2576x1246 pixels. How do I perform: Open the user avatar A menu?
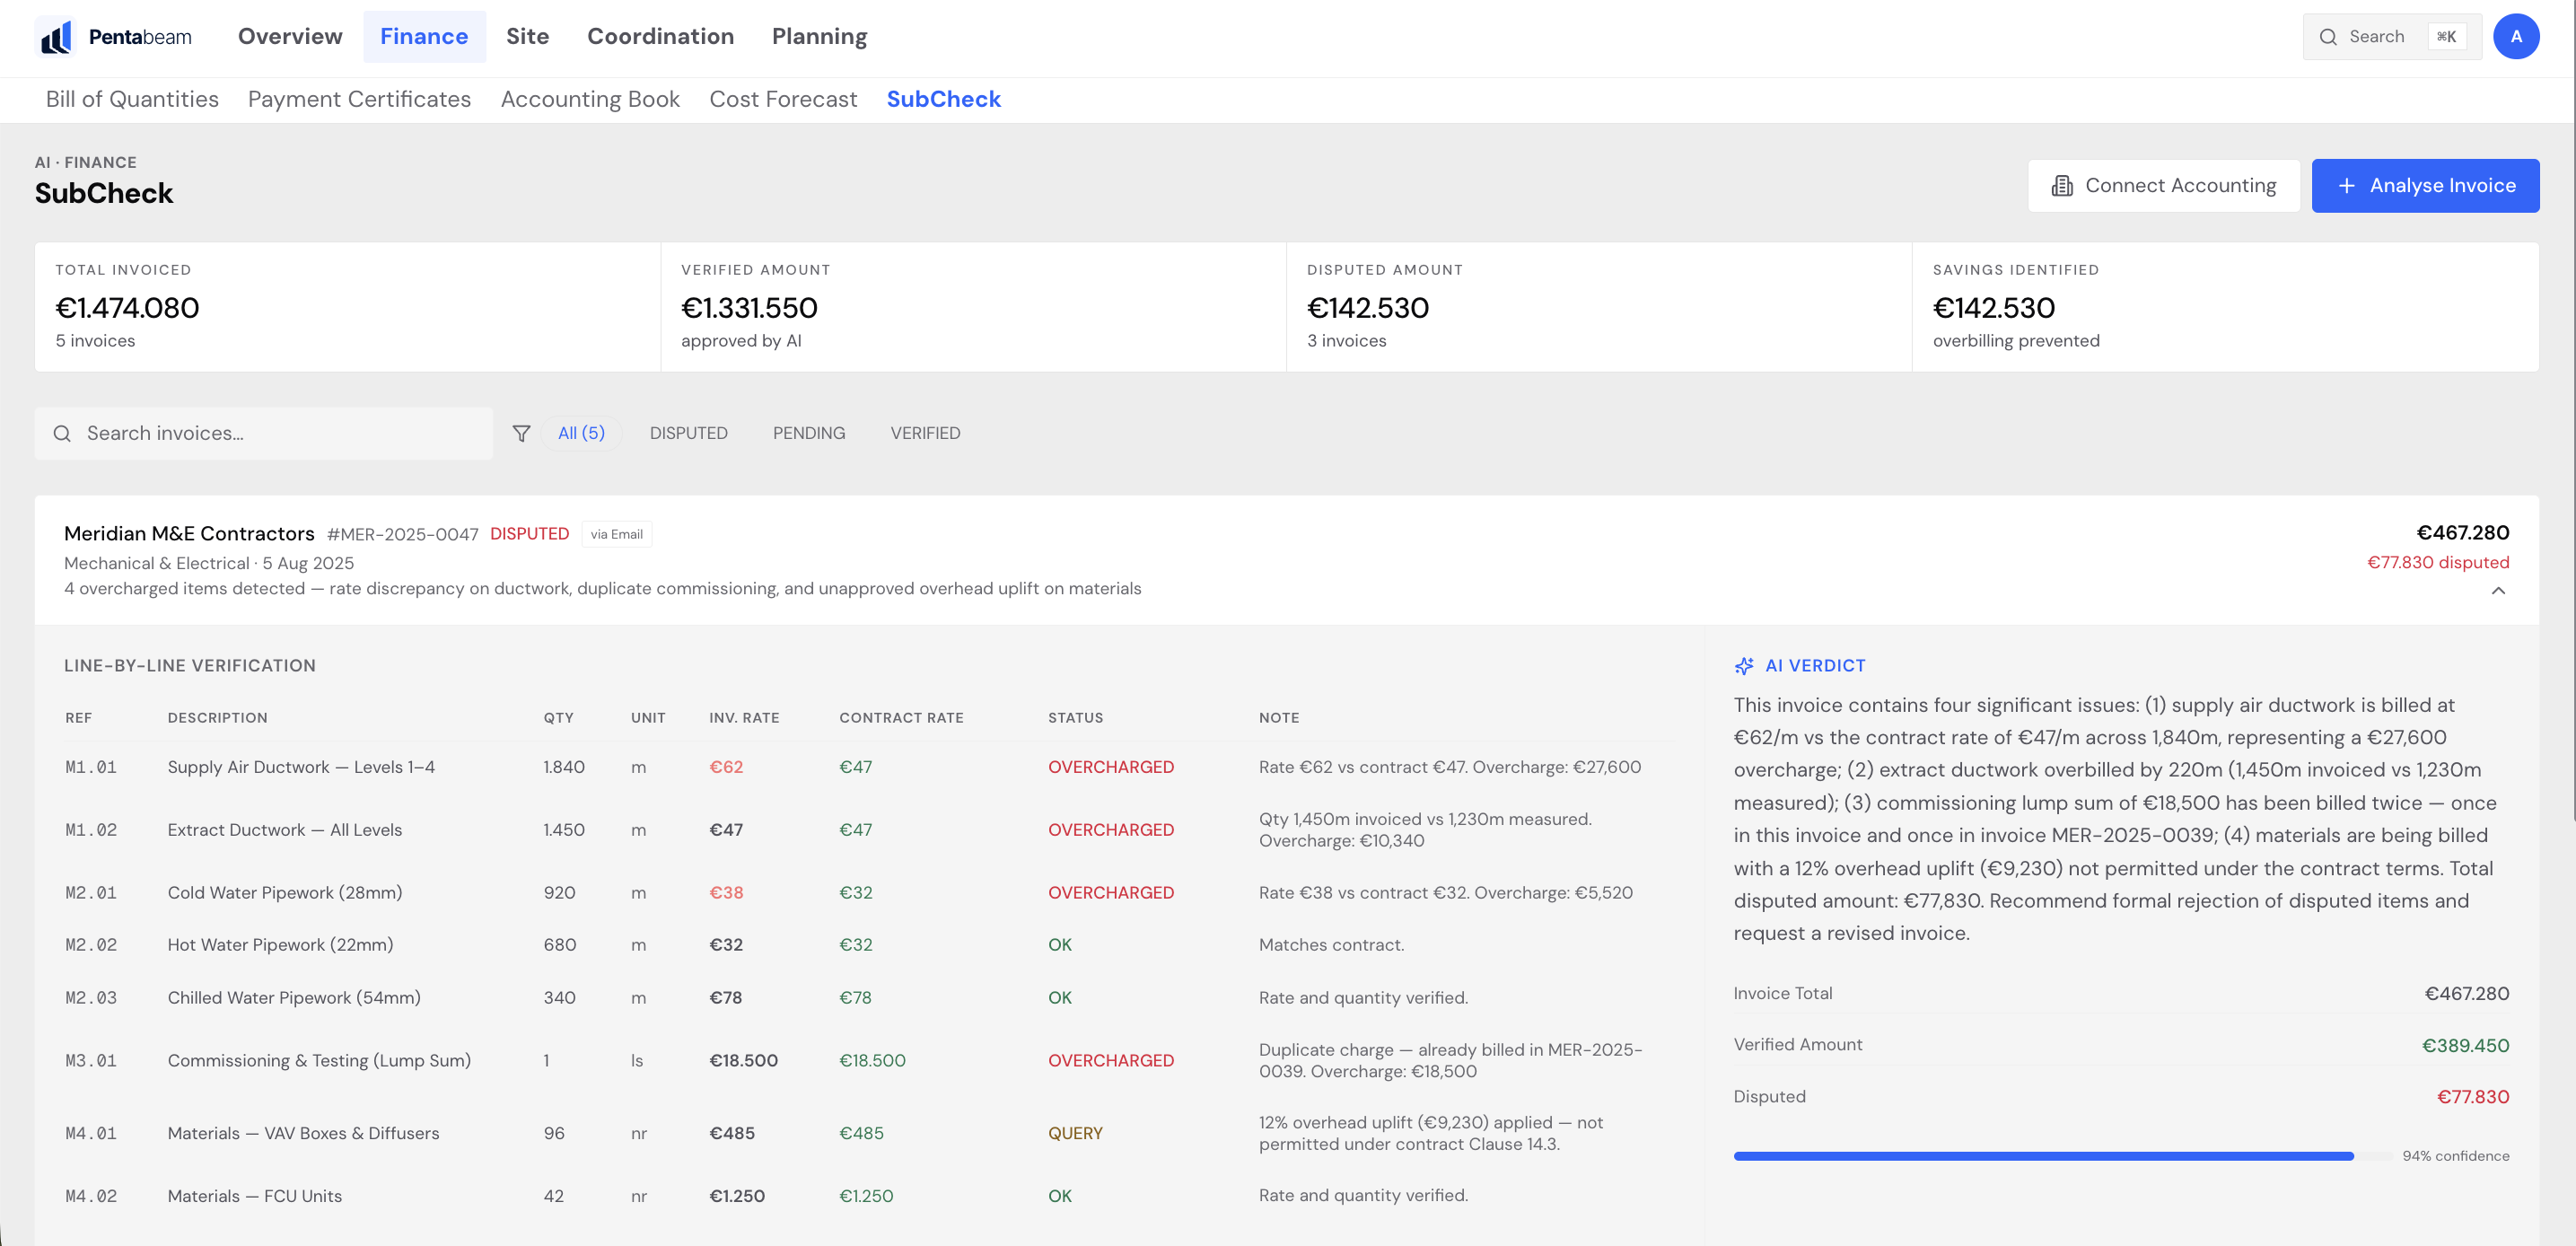[2516, 37]
